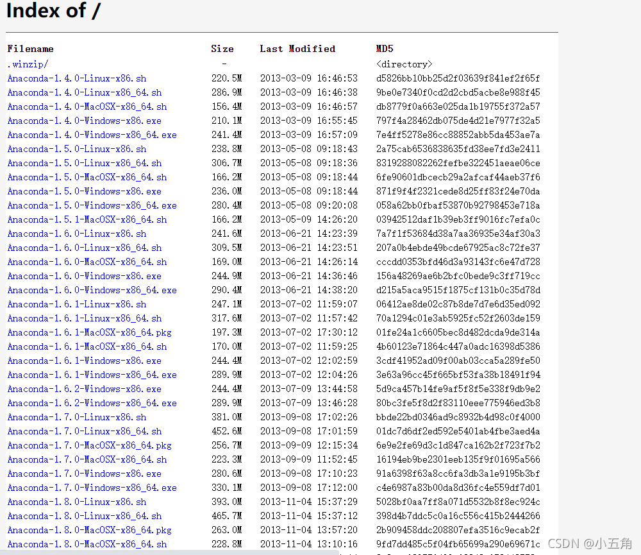Select MD5 hash 9fd7dd485c5f04fb65699a290e69671c
641x555 pixels.
coord(458,544)
